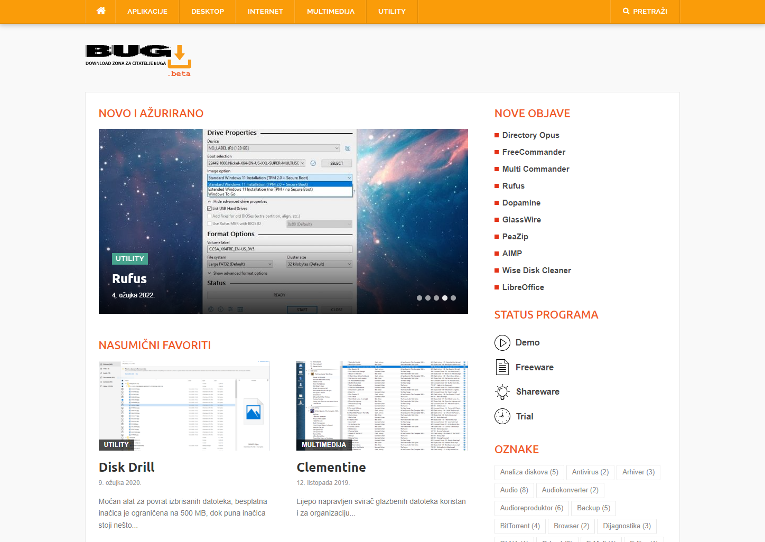This screenshot has width=765, height=542.
Task: Select the Demo status play icon
Action: click(502, 343)
